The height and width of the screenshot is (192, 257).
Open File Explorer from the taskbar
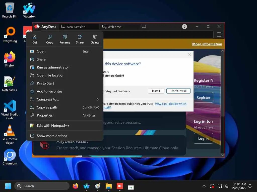pos(108,186)
